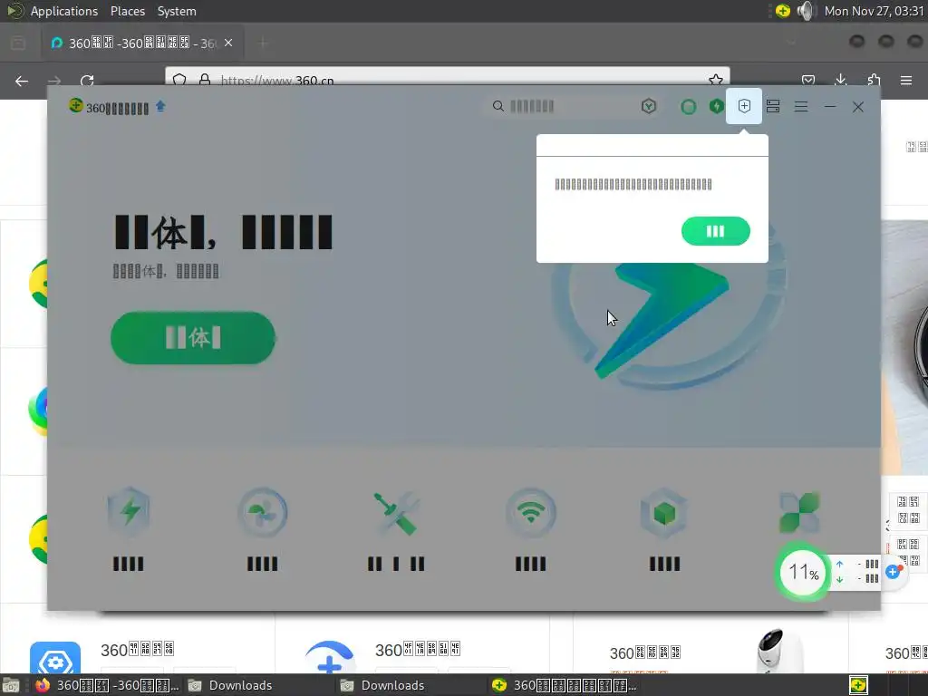Viewport: 928px width, 696px height.
Task: Click the blue upgrade arrow beside the 360 title
Action: [160, 106]
